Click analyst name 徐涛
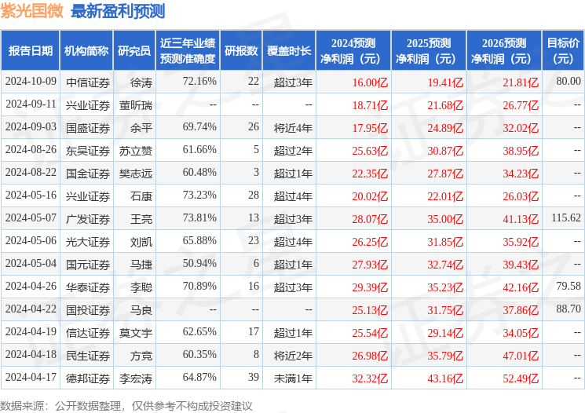 (141, 82)
